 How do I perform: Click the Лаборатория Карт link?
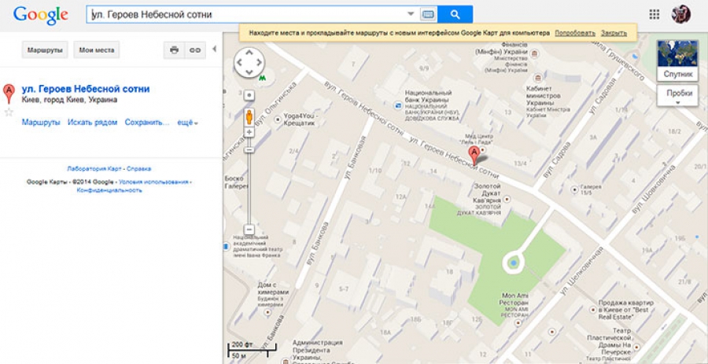pyautogui.click(x=94, y=169)
